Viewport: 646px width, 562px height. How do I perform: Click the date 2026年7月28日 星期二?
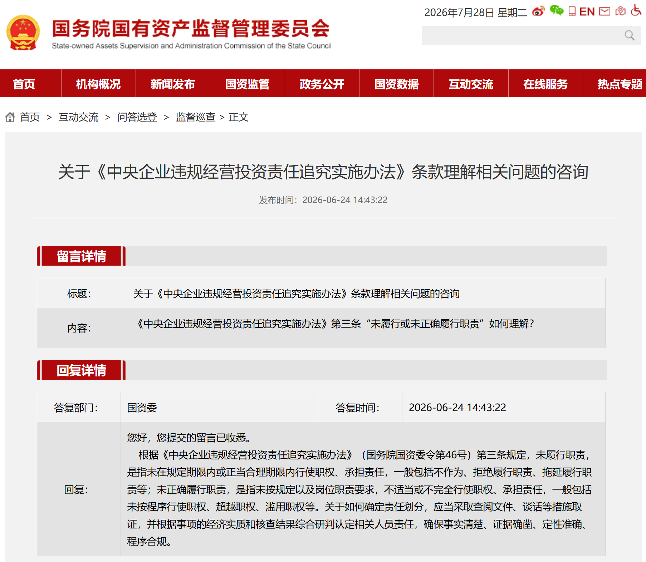pos(475,13)
